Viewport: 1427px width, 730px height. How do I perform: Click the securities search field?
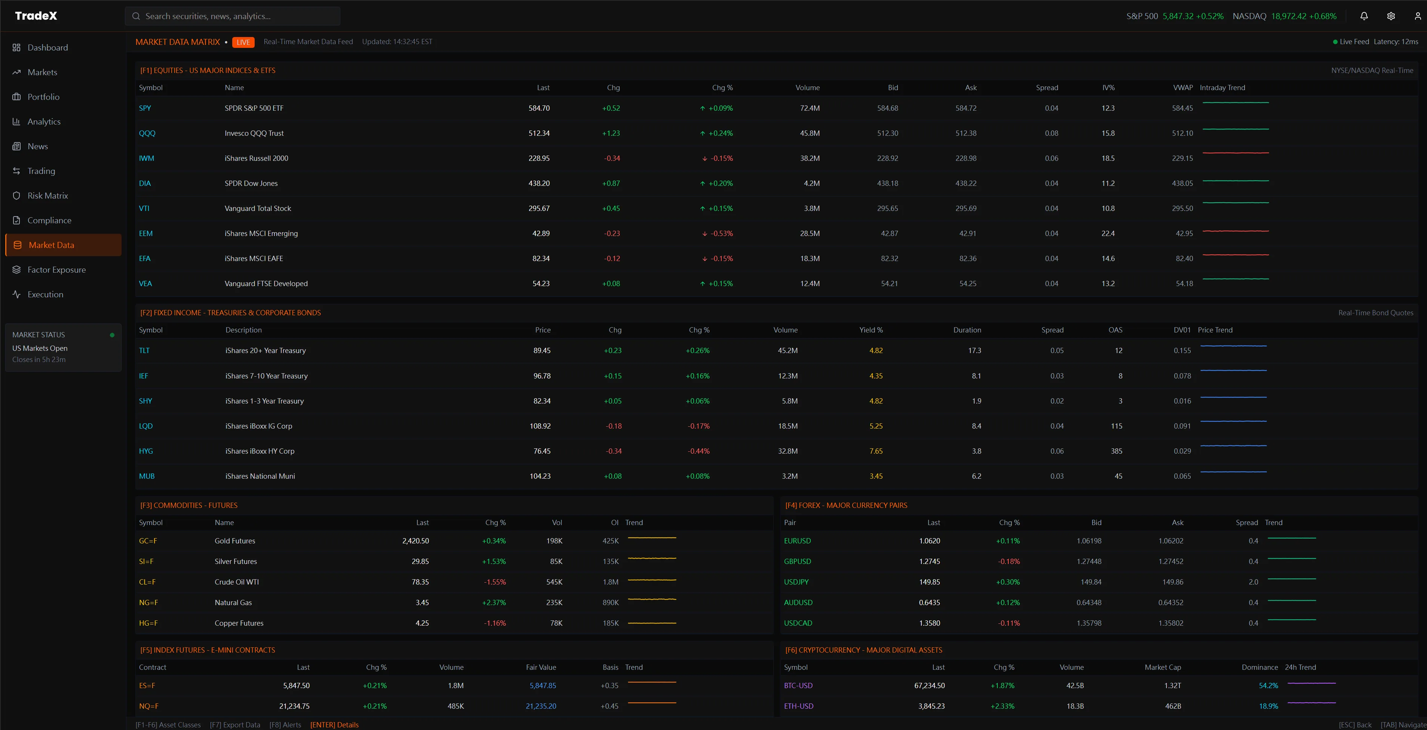233,16
